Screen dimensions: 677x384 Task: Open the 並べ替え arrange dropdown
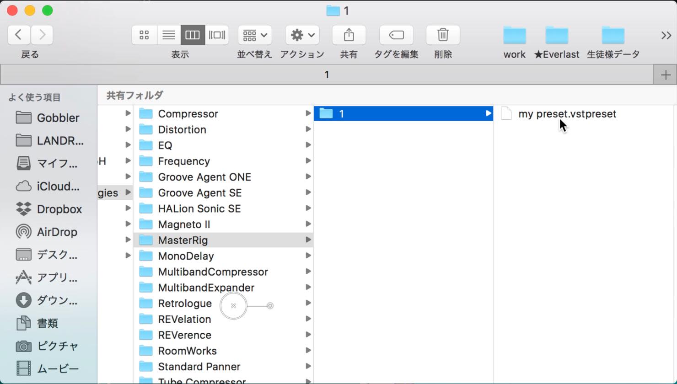[x=255, y=35]
